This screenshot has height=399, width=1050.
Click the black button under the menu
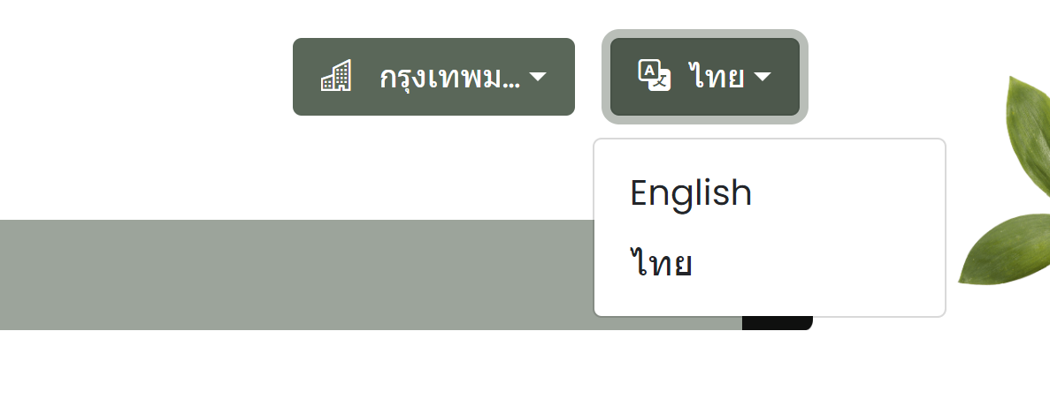pyautogui.click(x=777, y=323)
